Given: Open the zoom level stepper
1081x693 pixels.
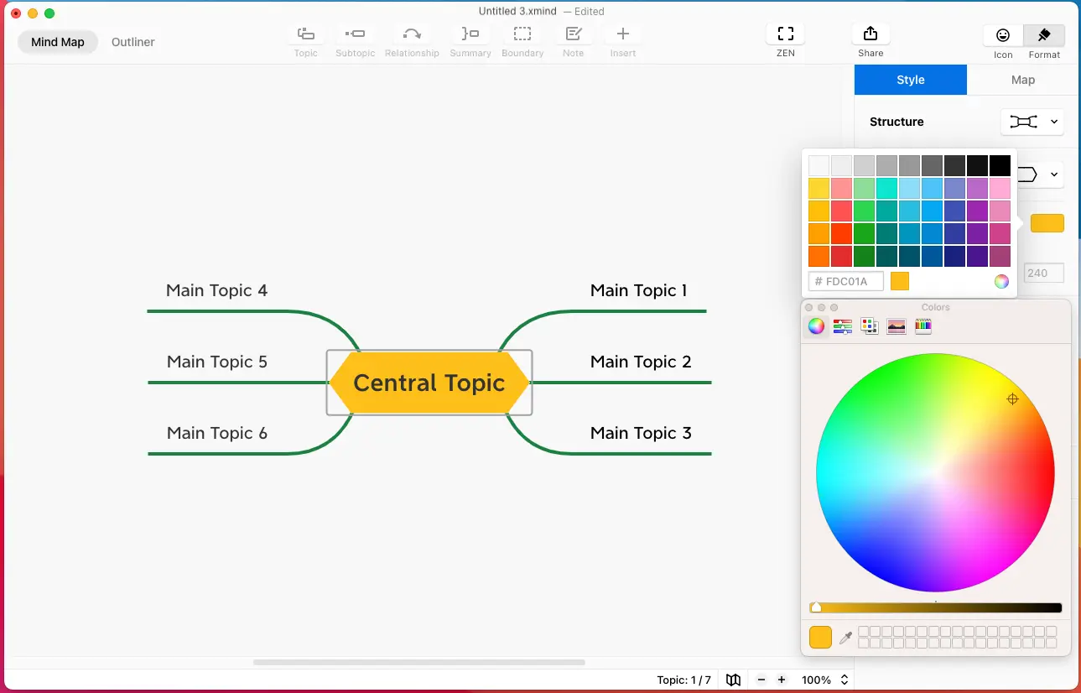Looking at the screenshot, I should [x=844, y=680].
